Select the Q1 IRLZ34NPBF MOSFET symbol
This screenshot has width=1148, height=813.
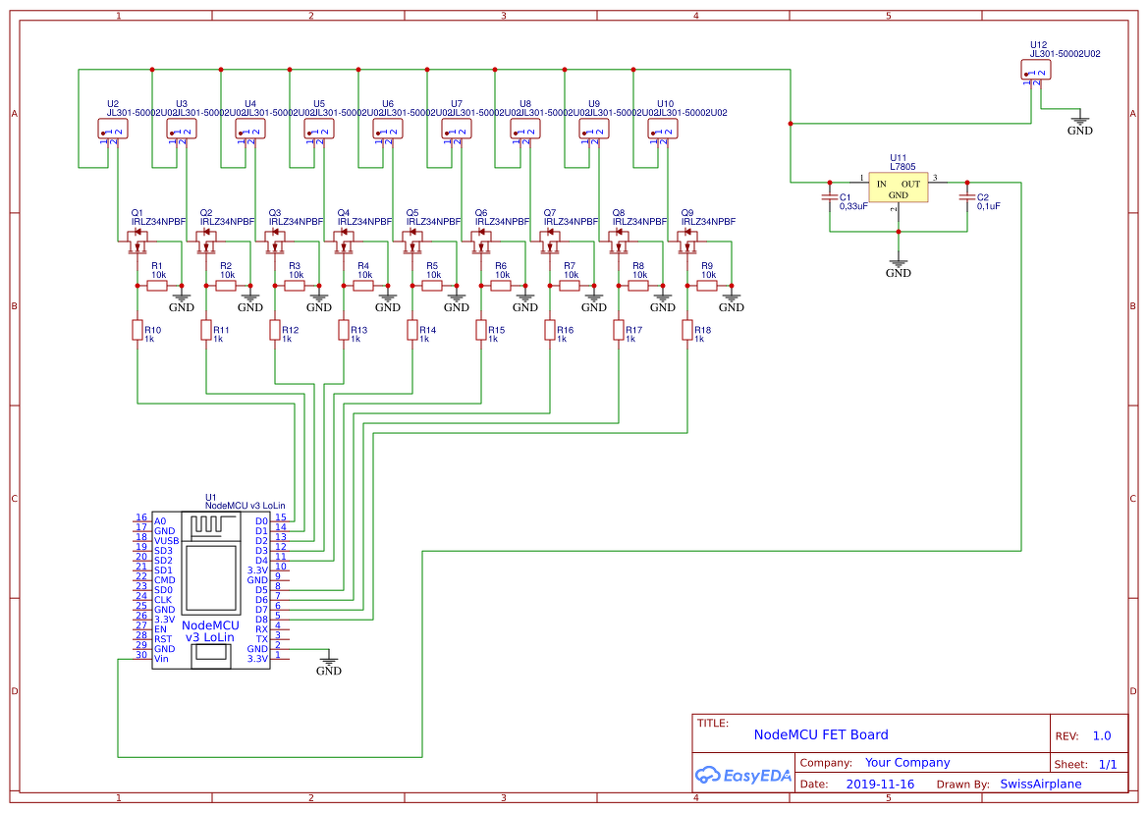coord(137,242)
